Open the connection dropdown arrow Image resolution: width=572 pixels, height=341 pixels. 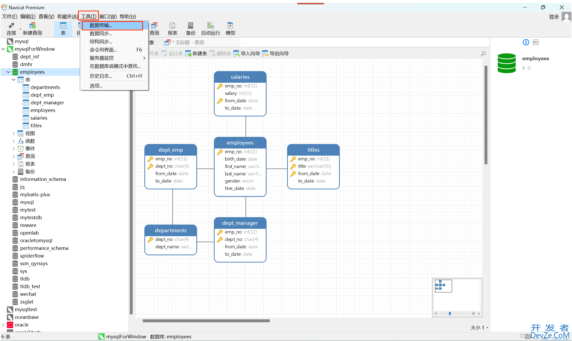click(x=20, y=29)
